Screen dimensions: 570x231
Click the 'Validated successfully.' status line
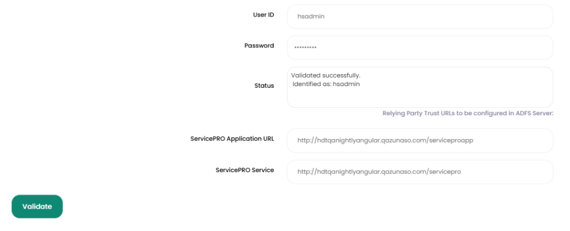(325, 75)
